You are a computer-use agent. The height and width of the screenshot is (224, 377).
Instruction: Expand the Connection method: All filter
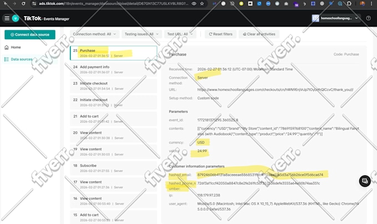(94, 34)
